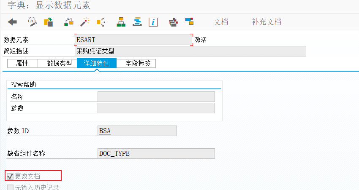The image size is (359, 190).
Task: Click the Activate magic wand icon
Action: pos(84,22)
